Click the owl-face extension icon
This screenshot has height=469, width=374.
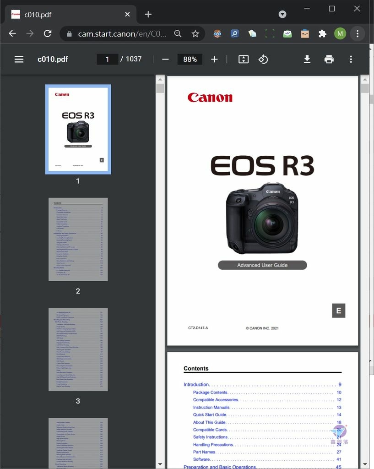217,34
